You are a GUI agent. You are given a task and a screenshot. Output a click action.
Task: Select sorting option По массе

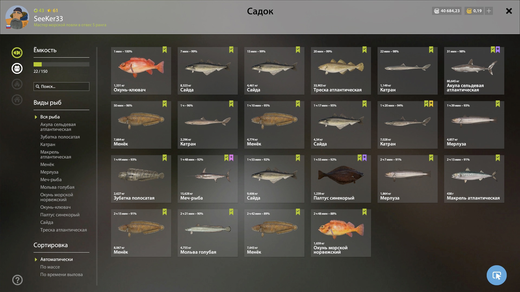pos(50,267)
